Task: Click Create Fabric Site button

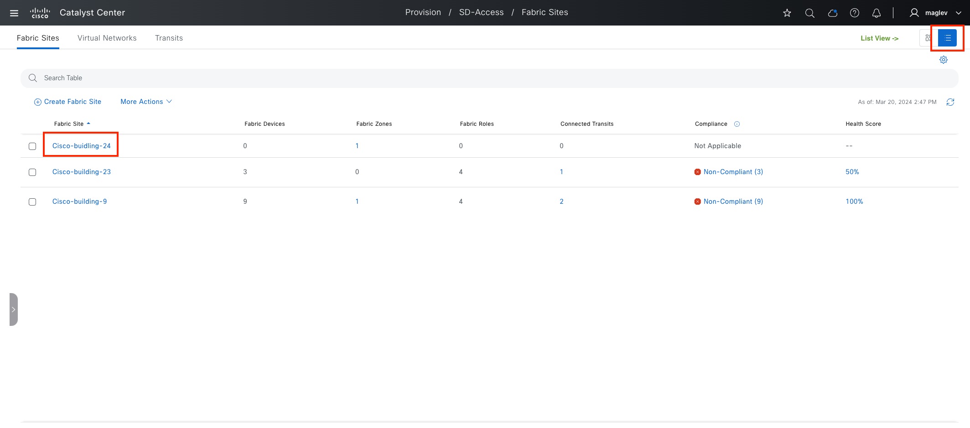Action: click(x=68, y=102)
